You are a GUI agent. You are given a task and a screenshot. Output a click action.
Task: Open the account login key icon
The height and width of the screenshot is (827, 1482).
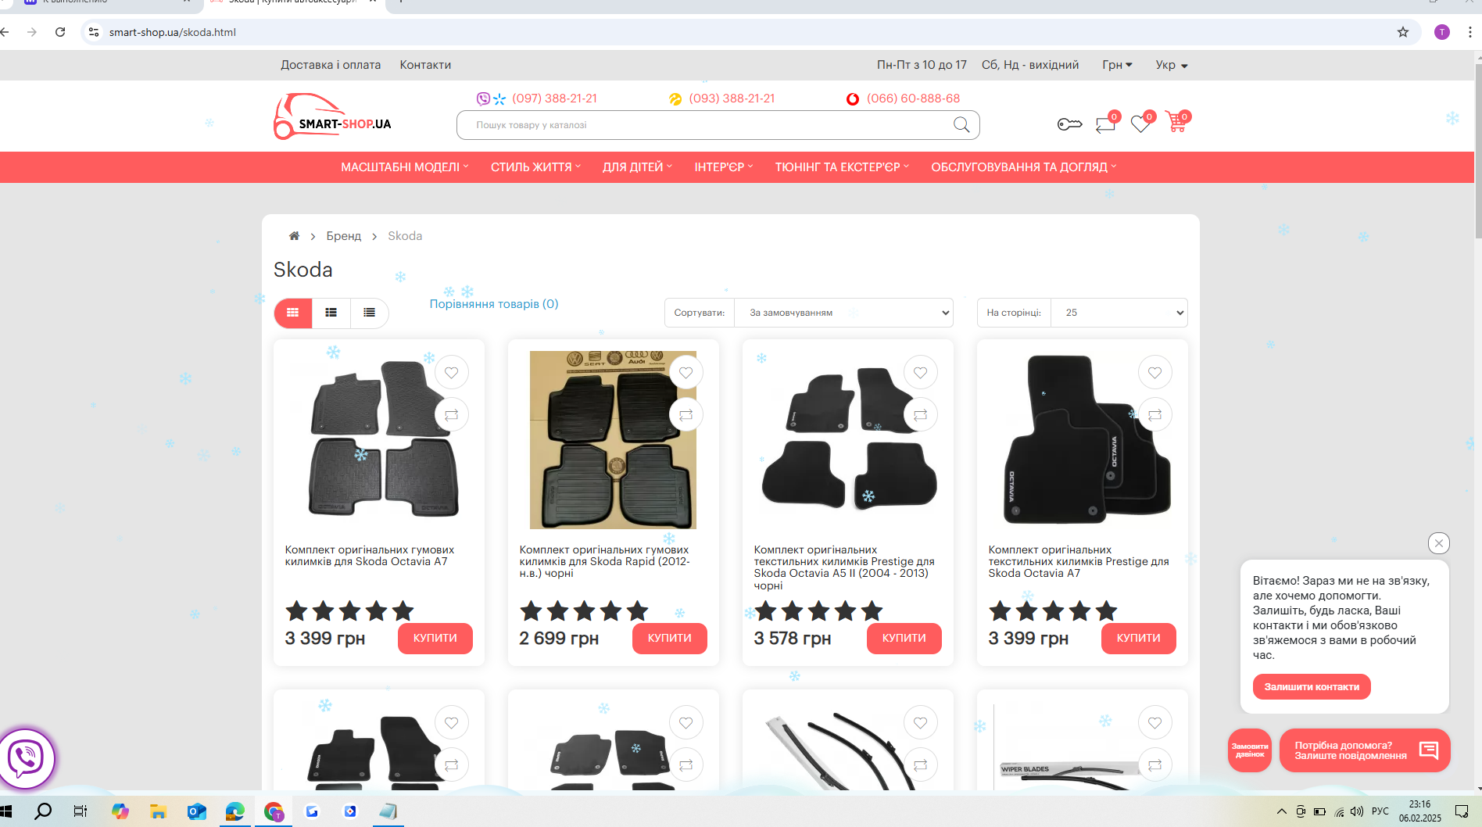(1069, 124)
